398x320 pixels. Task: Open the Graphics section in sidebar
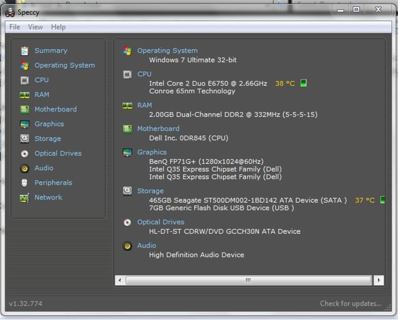49,124
